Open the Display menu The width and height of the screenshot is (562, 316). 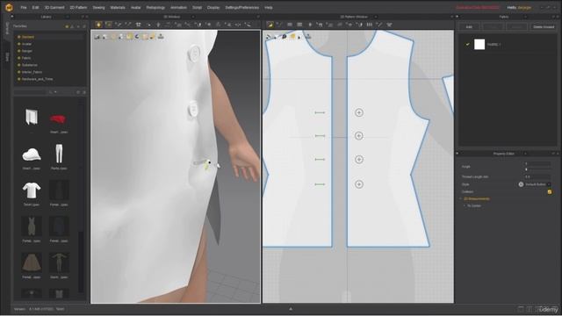pos(213,8)
